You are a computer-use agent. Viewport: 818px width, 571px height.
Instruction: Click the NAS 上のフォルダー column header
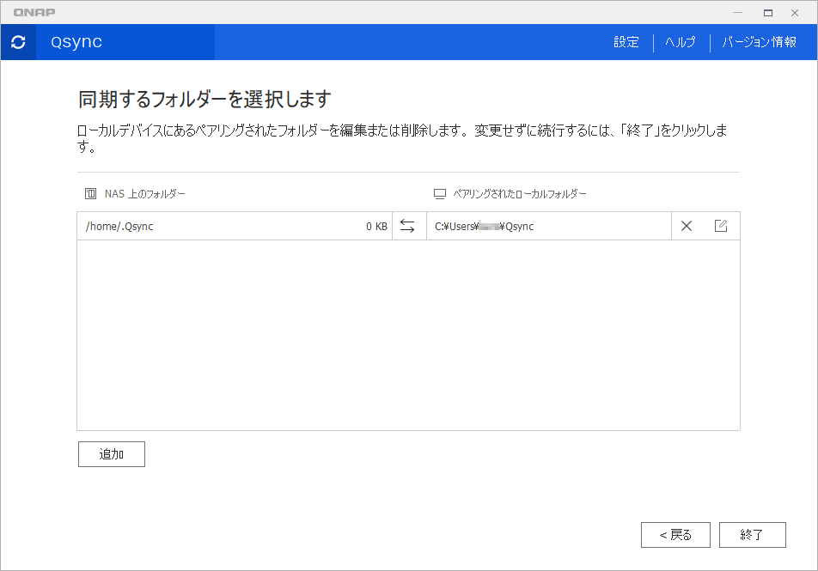145,194
